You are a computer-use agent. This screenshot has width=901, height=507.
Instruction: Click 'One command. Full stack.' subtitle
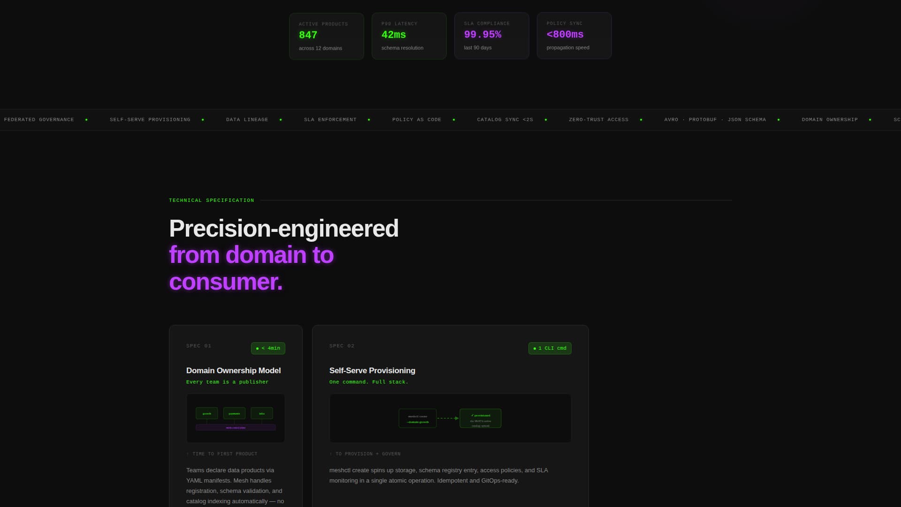pyautogui.click(x=369, y=382)
